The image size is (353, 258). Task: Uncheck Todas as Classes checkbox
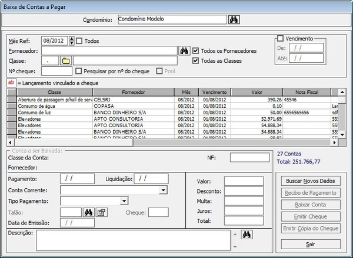(196, 60)
